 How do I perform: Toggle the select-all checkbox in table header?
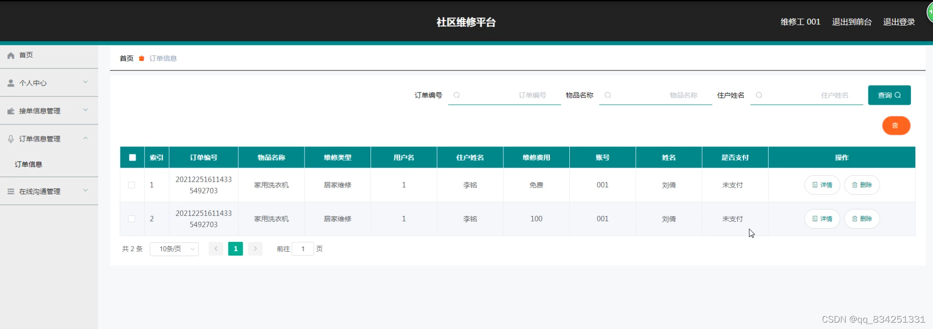point(132,158)
